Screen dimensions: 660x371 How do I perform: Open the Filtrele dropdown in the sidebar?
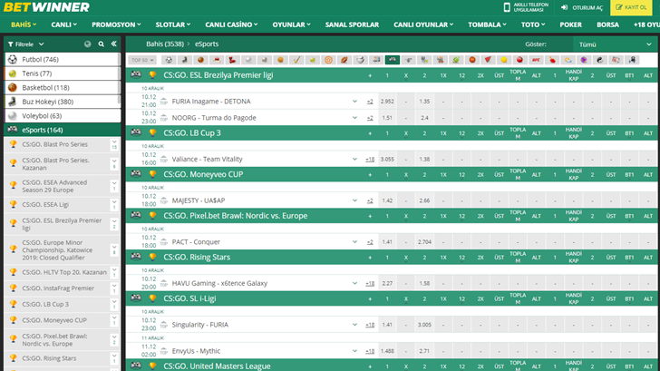(x=26, y=44)
